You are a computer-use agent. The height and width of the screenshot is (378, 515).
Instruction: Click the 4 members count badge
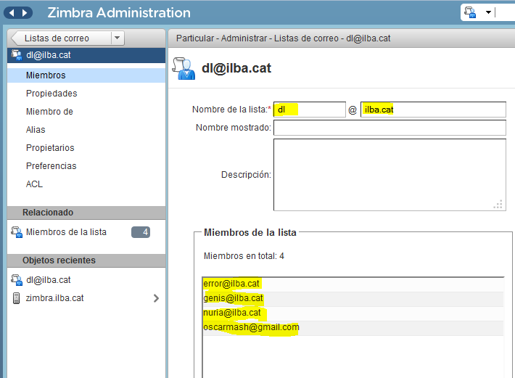coord(141,232)
